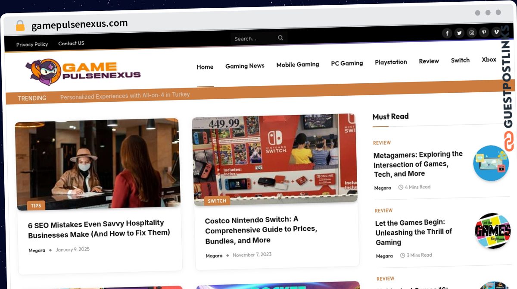Screen dimensions: 517x289
Task: Open 6 SEO Mistakes article title
Action: point(99,228)
